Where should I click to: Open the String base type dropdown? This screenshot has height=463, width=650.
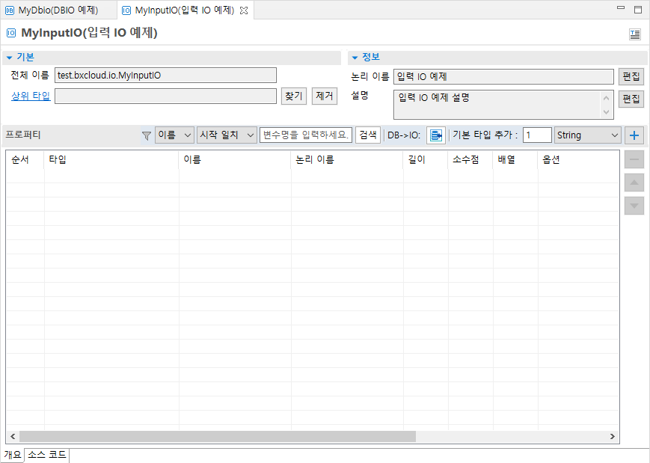click(587, 135)
